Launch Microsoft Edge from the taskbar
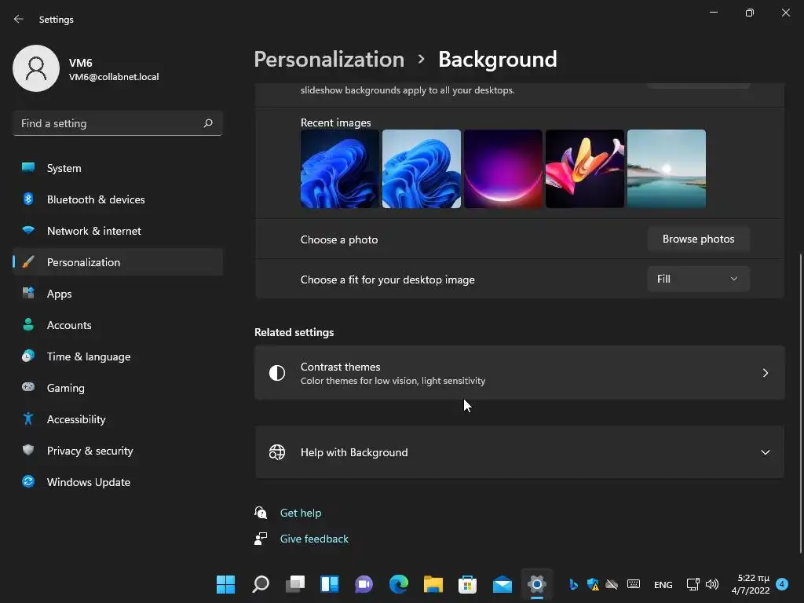 tap(398, 584)
